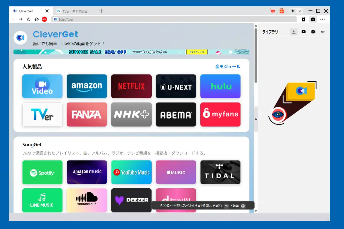Open the recorded video library tab

(x=313, y=32)
